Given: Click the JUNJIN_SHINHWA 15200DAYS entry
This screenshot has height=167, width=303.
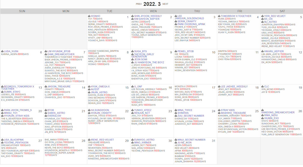Looking at the screenshot, I should (x=191, y=161).
